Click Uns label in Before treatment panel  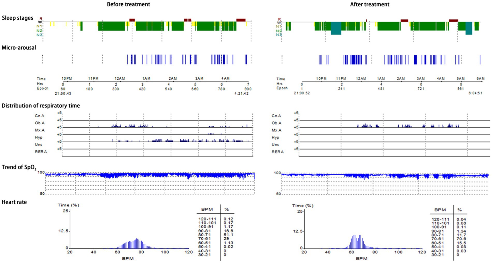point(38,145)
